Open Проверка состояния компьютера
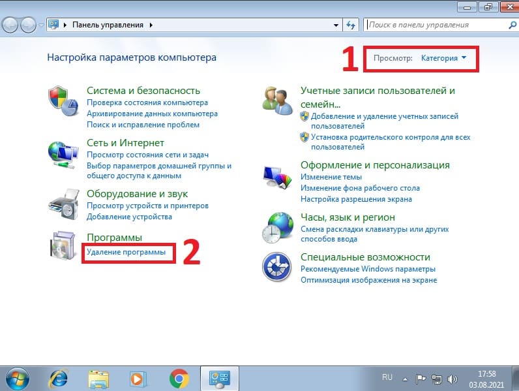 (x=147, y=102)
